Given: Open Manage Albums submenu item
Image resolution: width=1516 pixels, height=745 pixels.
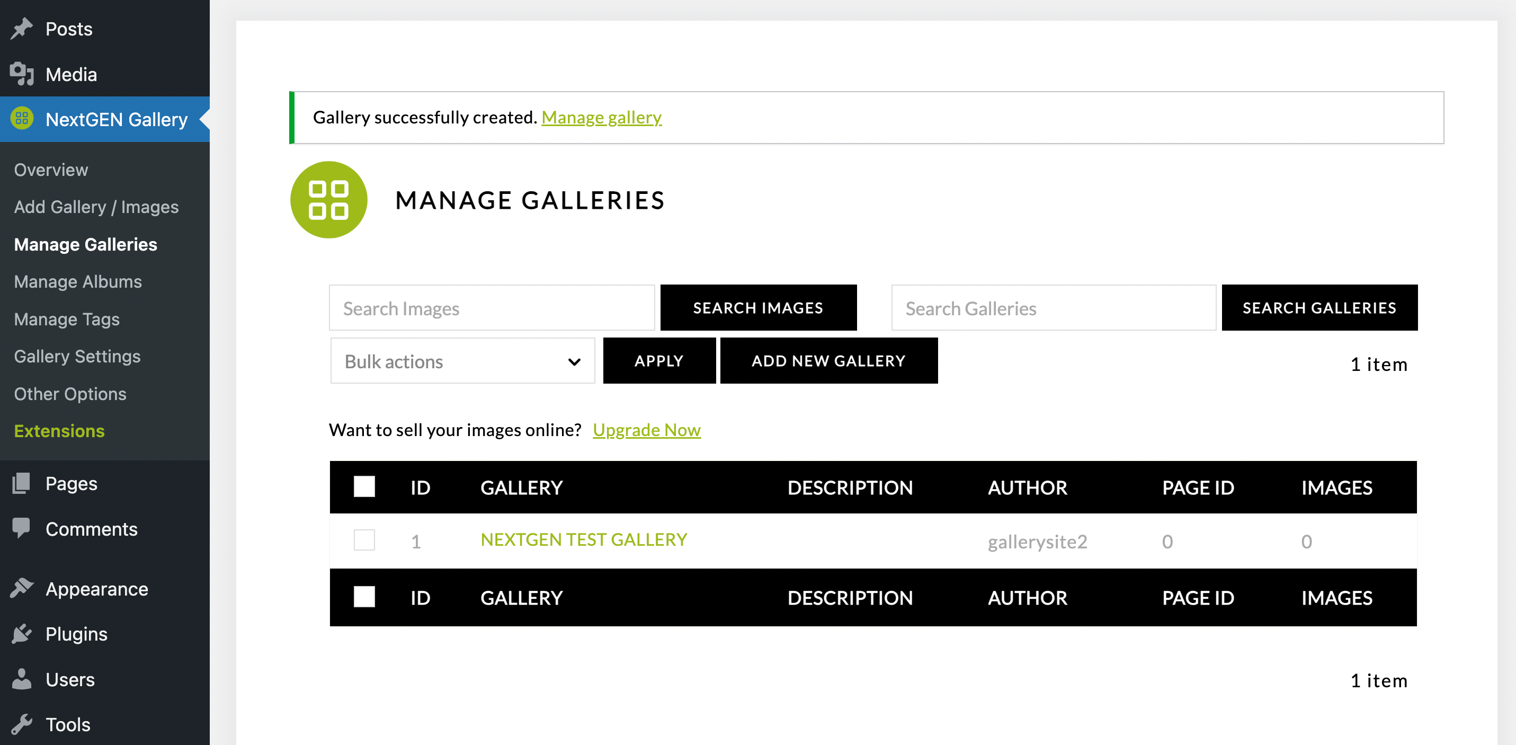Looking at the screenshot, I should 78,281.
